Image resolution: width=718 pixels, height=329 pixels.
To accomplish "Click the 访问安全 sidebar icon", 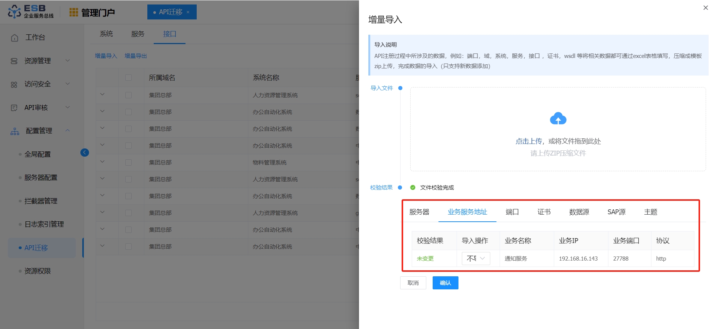I will coord(14,84).
